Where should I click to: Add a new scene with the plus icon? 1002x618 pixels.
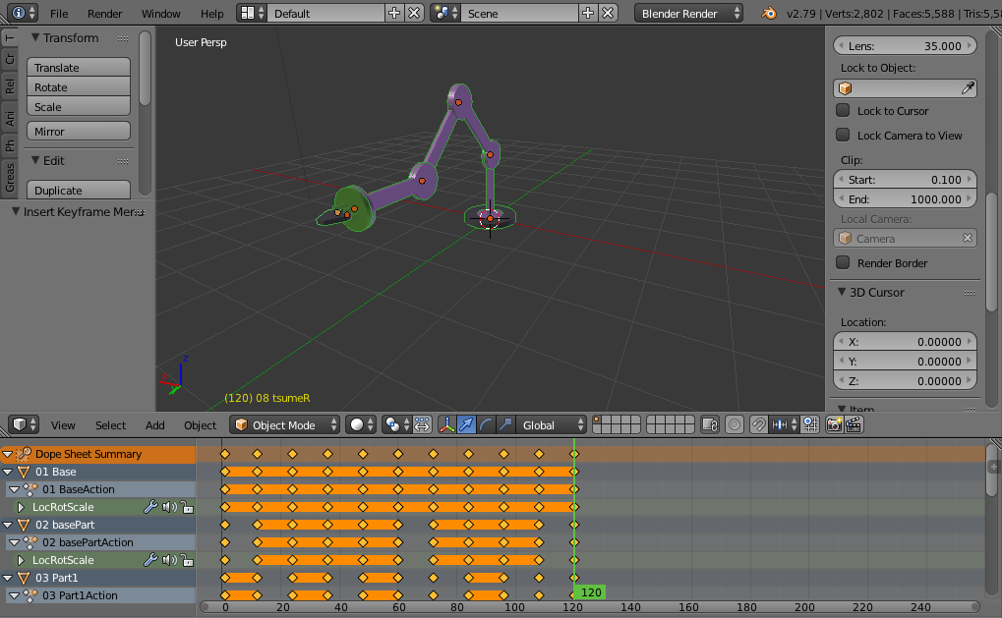click(x=588, y=13)
